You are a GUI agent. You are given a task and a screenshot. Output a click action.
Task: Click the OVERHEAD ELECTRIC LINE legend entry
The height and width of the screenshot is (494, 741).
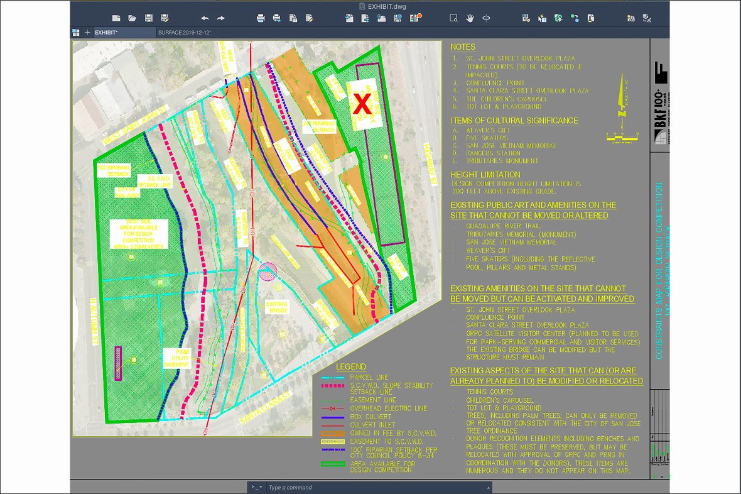389,409
